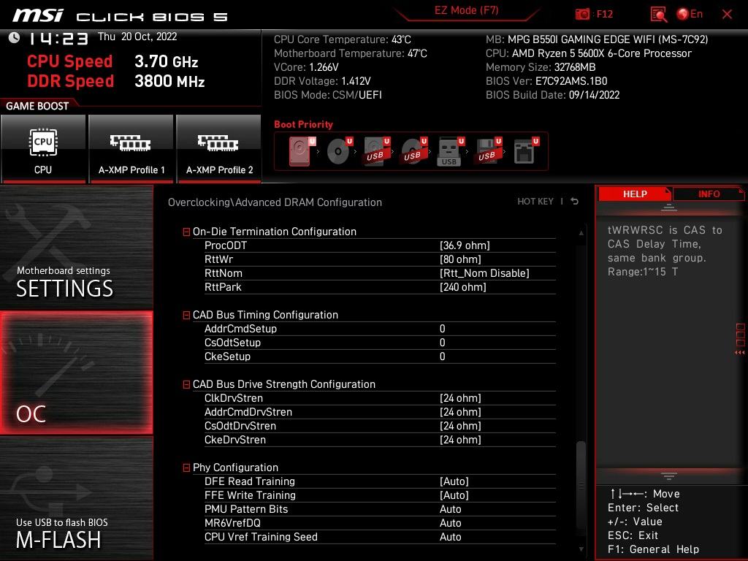
Task: Click the ProcODT setting label
Action: click(226, 245)
